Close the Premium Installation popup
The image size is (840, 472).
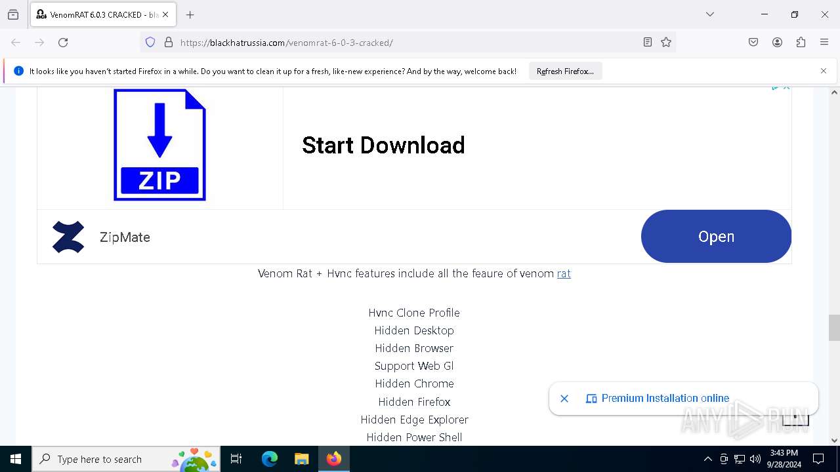(564, 398)
